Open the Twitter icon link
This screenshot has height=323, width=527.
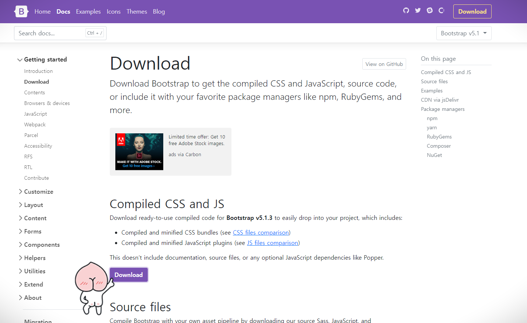[418, 10]
